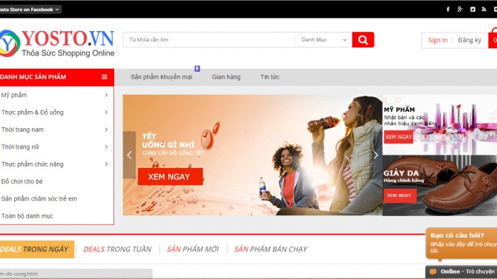Open the Danh Mục category dropdown
The width and height of the screenshot is (497, 279).
(x=324, y=40)
